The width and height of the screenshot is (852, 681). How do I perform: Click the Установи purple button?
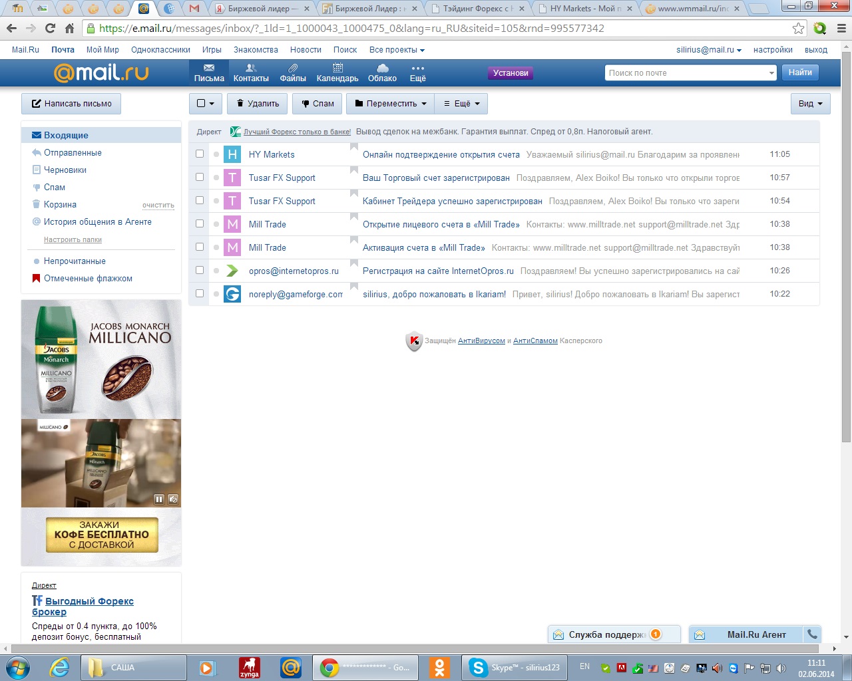(511, 73)
